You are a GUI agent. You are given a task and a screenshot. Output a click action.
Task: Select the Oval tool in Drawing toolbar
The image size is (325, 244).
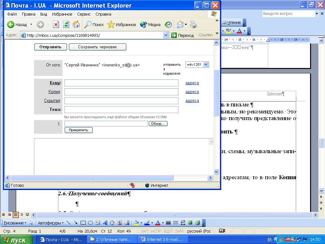click(x=90, y=223)
